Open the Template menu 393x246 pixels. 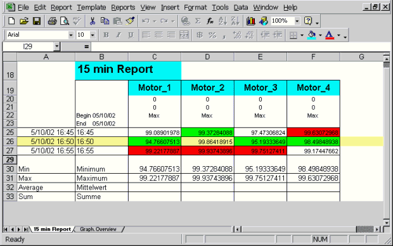pos(91,8)
